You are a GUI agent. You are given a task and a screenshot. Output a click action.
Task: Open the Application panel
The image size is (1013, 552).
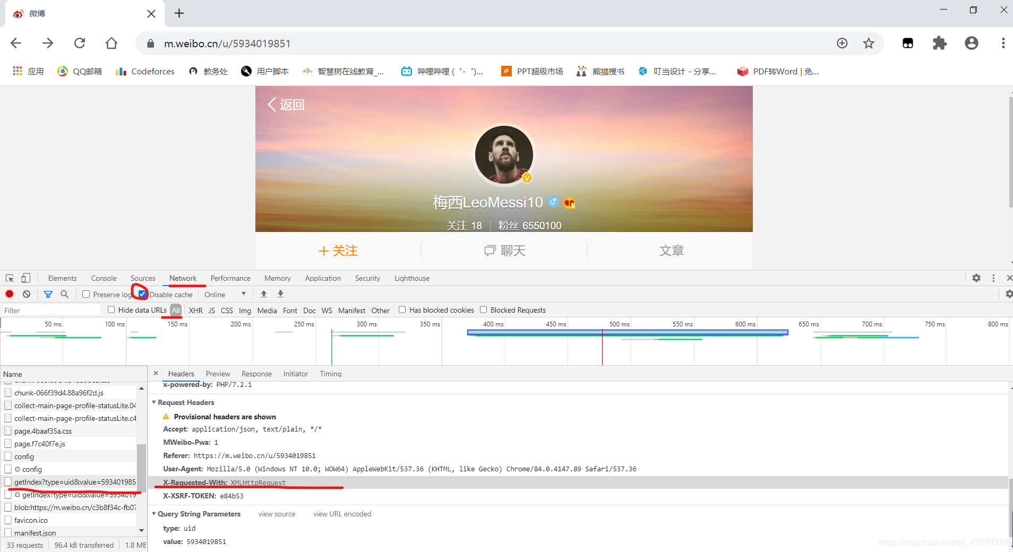click(323, 278)
